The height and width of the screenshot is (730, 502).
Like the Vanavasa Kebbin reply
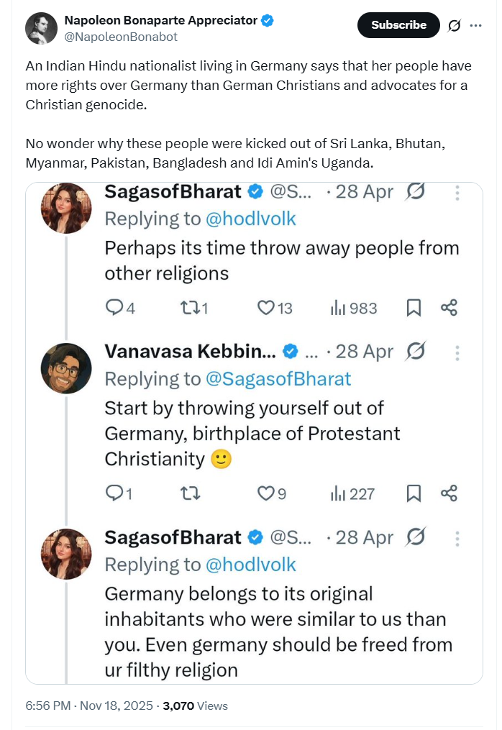[266, 493]
